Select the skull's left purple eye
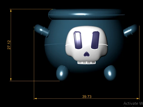 pyautogui.click(x=78, y=40)
